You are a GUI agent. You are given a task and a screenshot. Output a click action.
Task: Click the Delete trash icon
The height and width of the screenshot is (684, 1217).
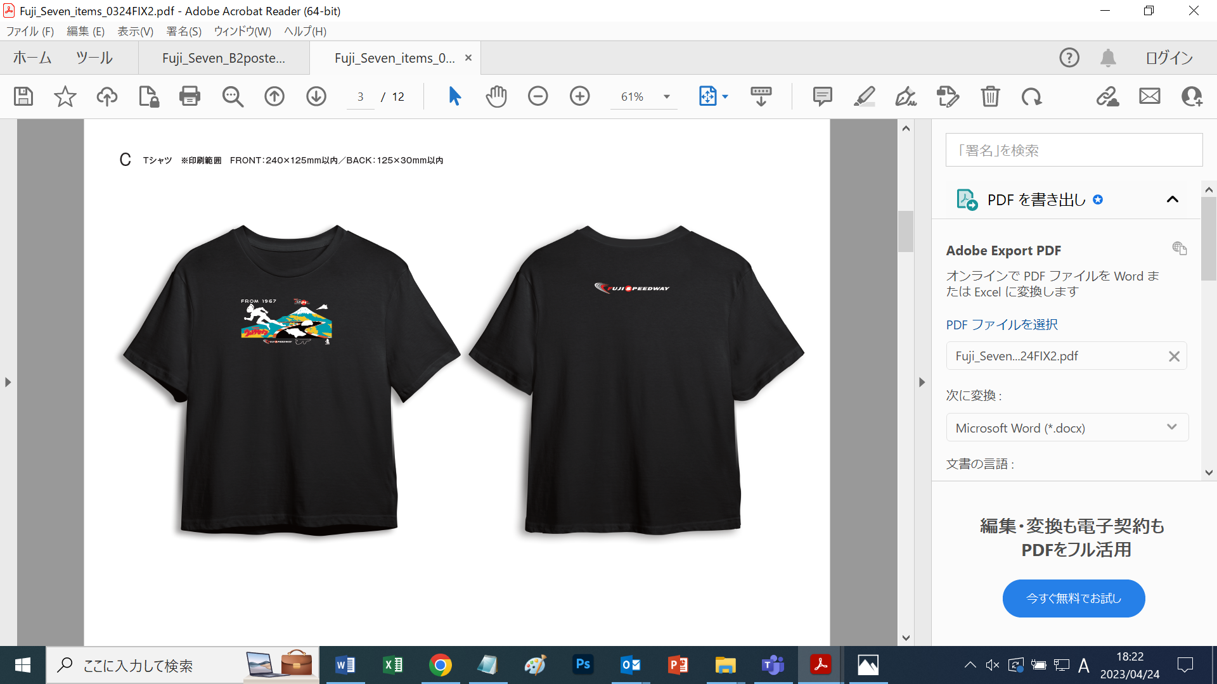tap(990, 96)
